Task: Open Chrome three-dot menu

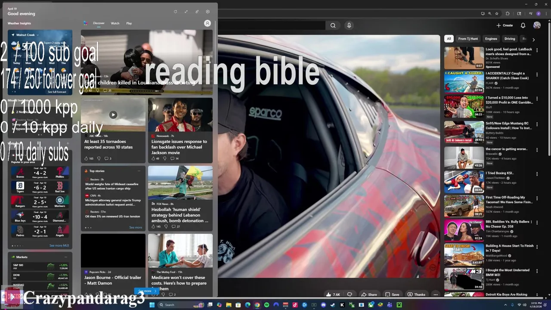Action: 546,13
